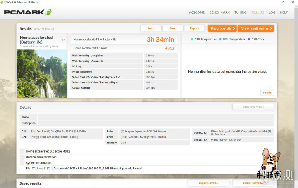Open the WELCOME tab
298x188 pixels.
[197, 12]
